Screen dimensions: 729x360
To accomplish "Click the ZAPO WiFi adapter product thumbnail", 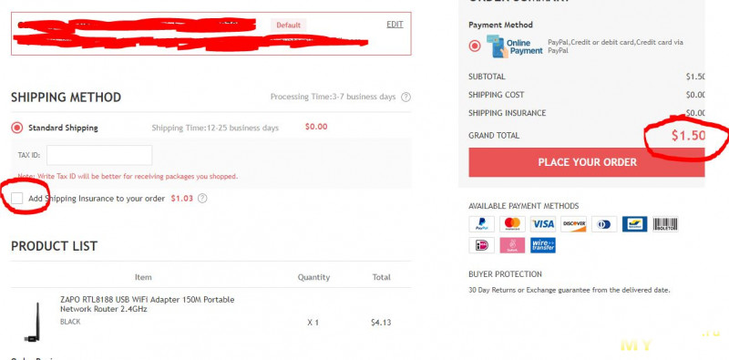I will pyautogui.click(x=33, y=322).
